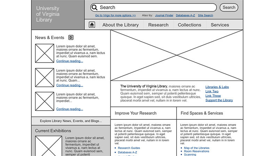
Task: Click the University of Virginia Library logo
Action: pos(48,14)
